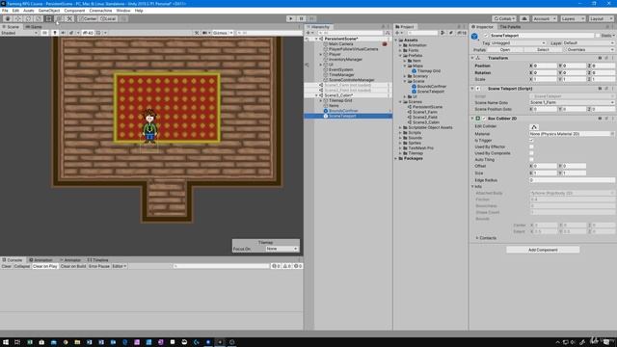The image size is (617, 347).
Task: Toggle the 2D view mode in Scene
Action: tap(45, 33)
